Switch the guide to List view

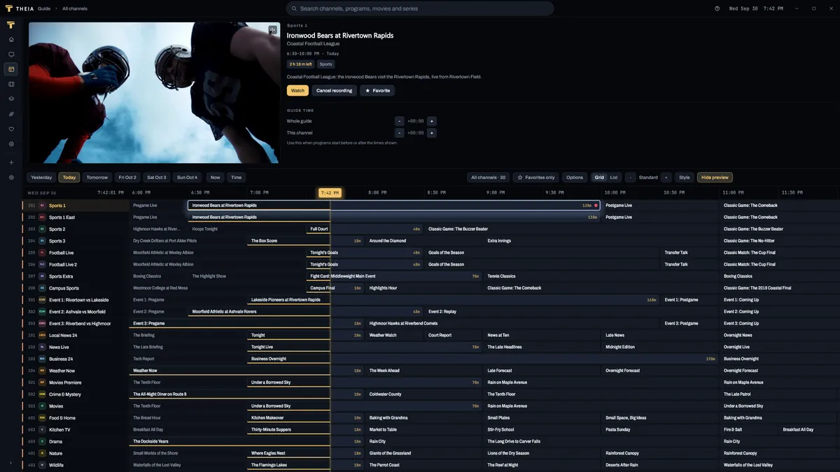tap(614, 178)
